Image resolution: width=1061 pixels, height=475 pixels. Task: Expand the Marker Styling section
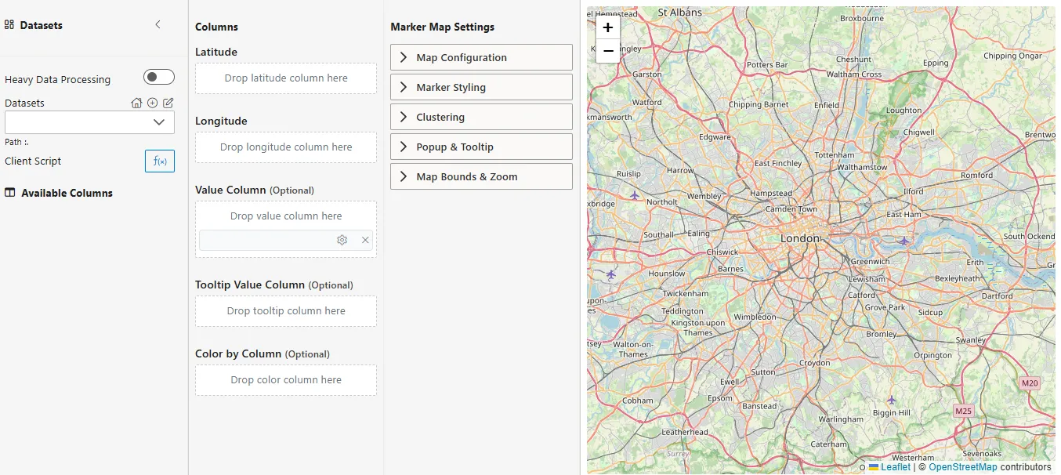pyautogui.click(x=480, y=86)
